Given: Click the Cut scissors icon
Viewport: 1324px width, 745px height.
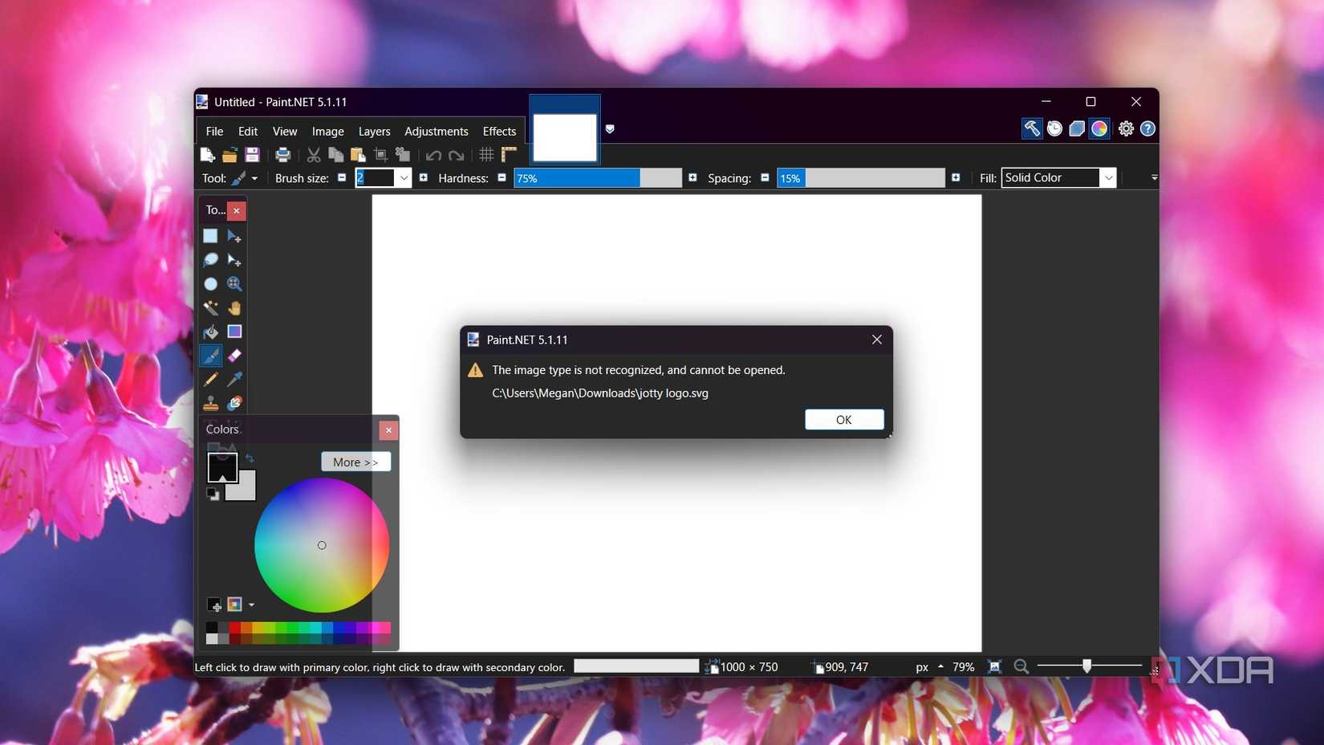Looking at the screenshot, I should [x=314, y=155].
